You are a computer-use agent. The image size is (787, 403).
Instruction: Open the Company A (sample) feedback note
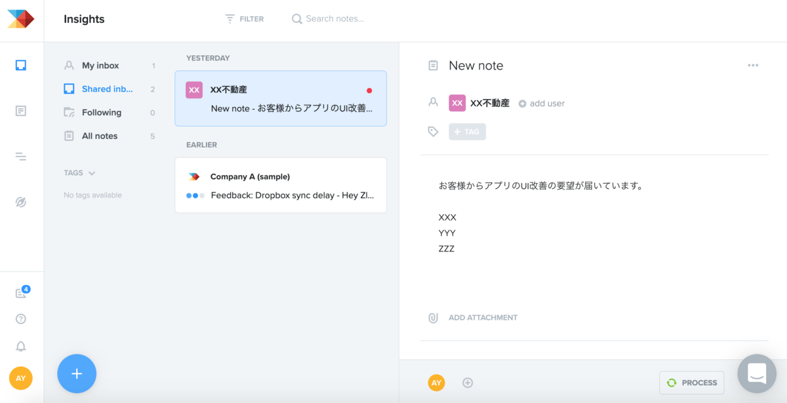click(281, 185)
